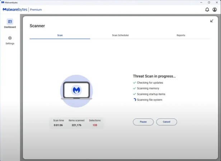Click the Detections count 133
The image size is (221, 161).
coord(95,125)
